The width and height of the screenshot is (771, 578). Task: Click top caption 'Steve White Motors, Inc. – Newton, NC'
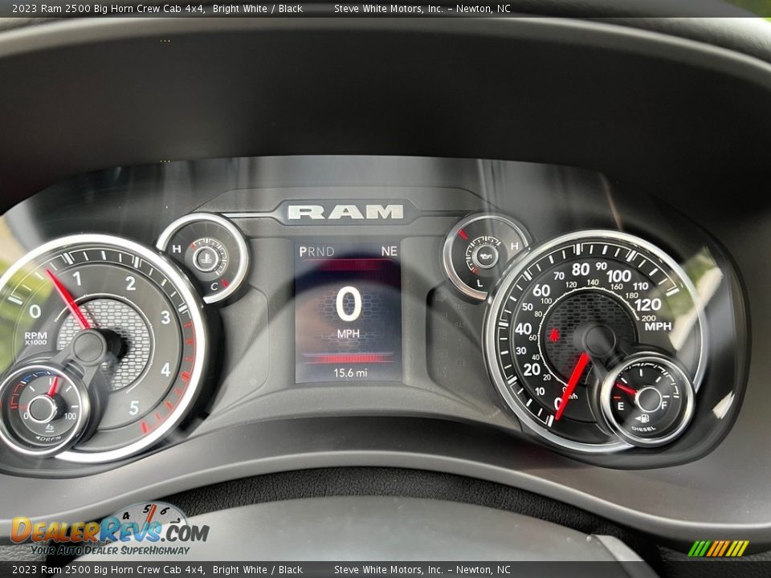[x=422, y=8]
